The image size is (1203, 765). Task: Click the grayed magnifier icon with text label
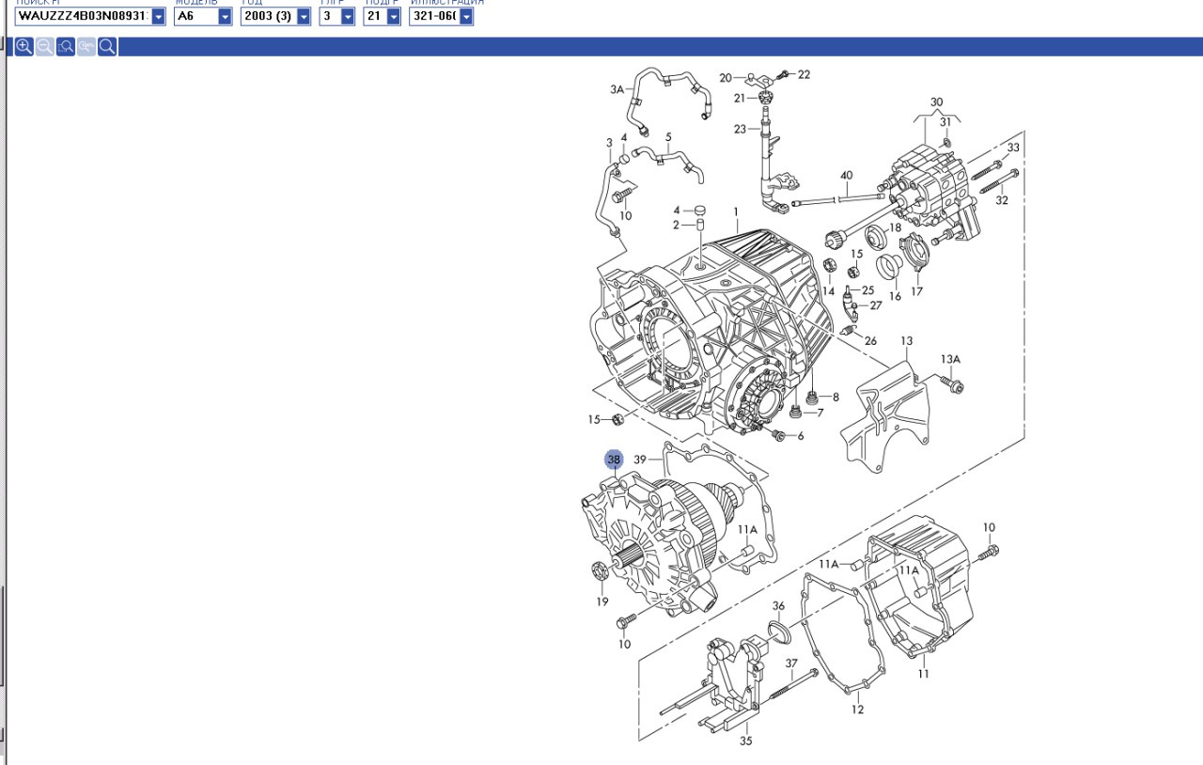86,47
